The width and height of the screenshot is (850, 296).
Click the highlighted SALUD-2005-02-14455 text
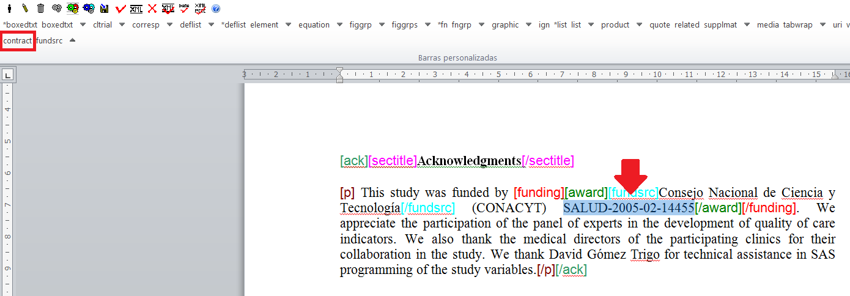(628, 208)
